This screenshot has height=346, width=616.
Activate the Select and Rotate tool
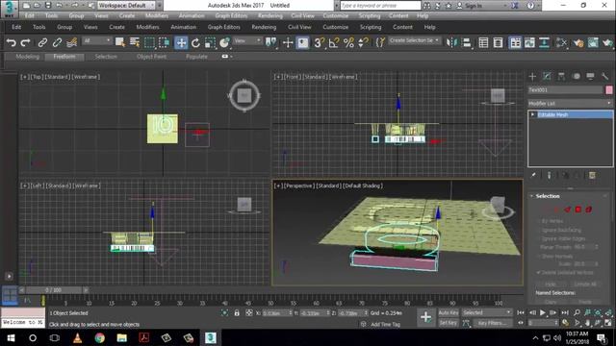point(195,42)
